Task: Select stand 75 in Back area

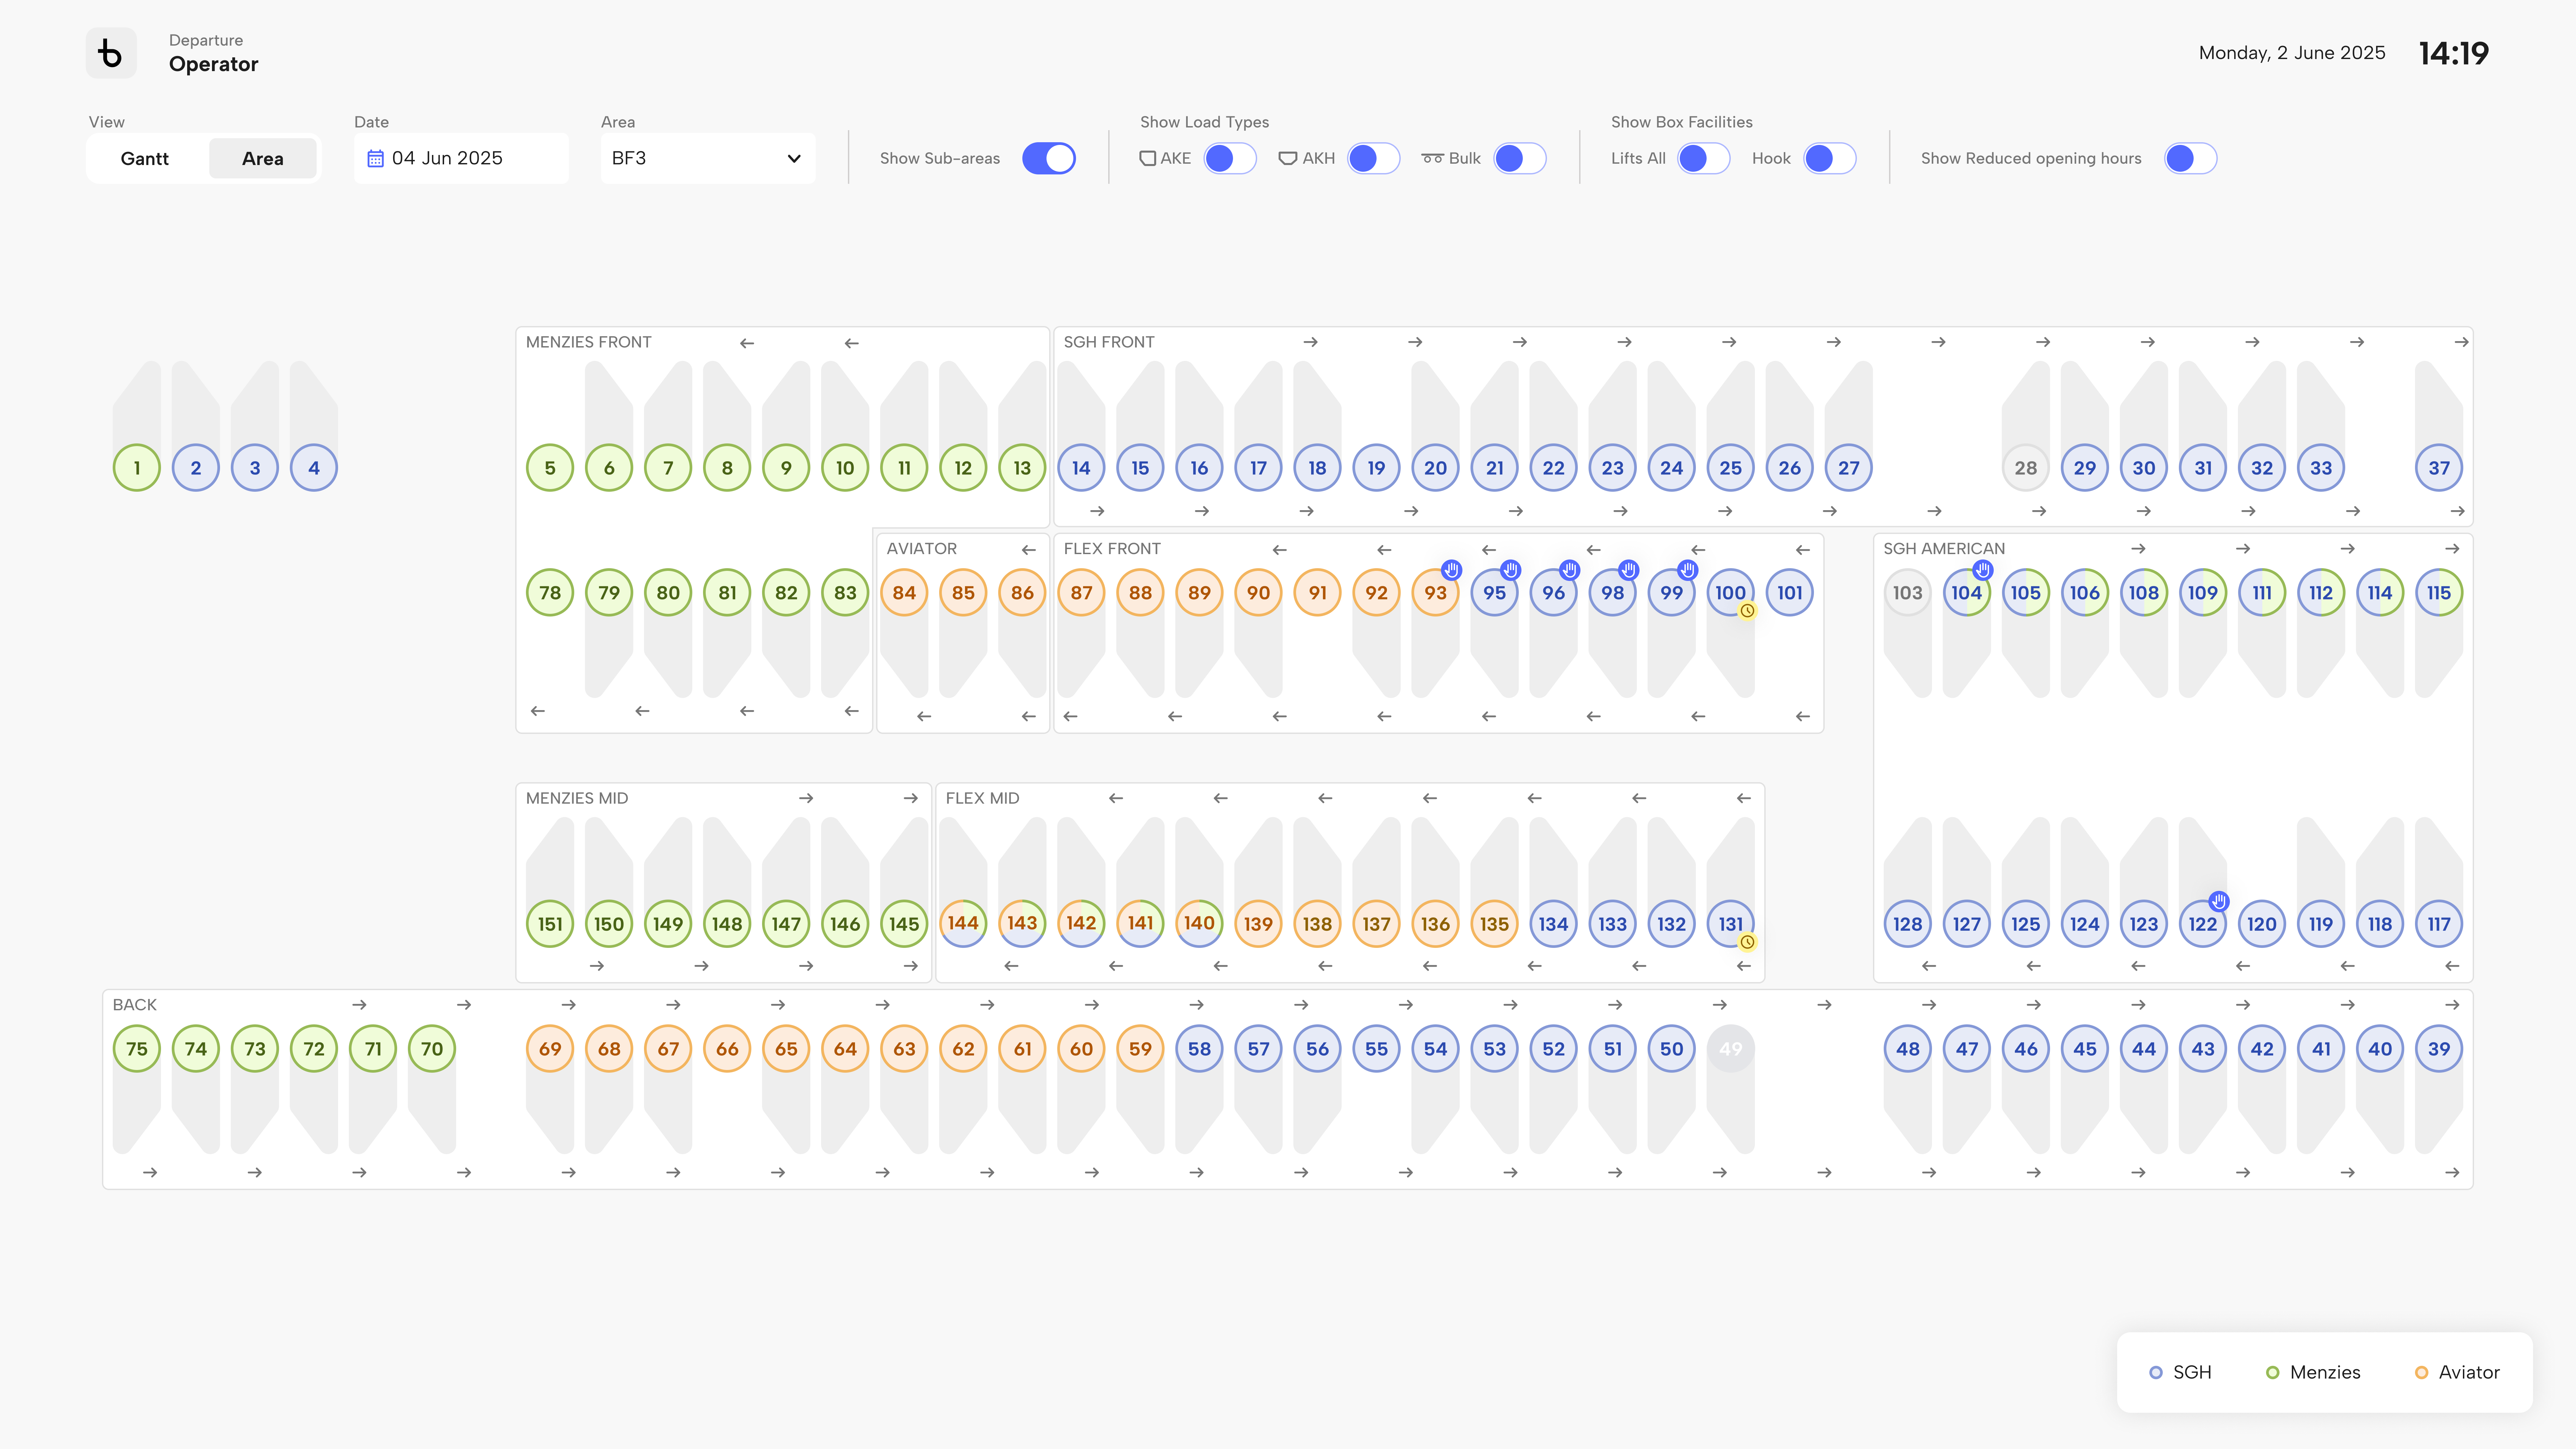Action: coord(137,1049)
